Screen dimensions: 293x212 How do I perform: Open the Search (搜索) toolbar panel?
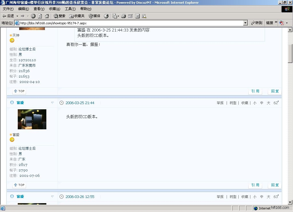click(59, 16)
